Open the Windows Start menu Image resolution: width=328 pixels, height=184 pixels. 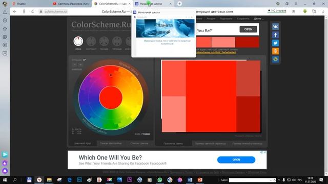(x=5, y=180)
